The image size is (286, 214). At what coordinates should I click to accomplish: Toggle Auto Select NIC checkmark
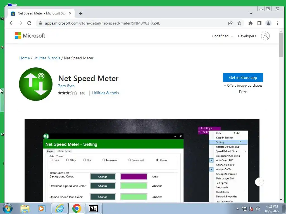pos(211,160)
